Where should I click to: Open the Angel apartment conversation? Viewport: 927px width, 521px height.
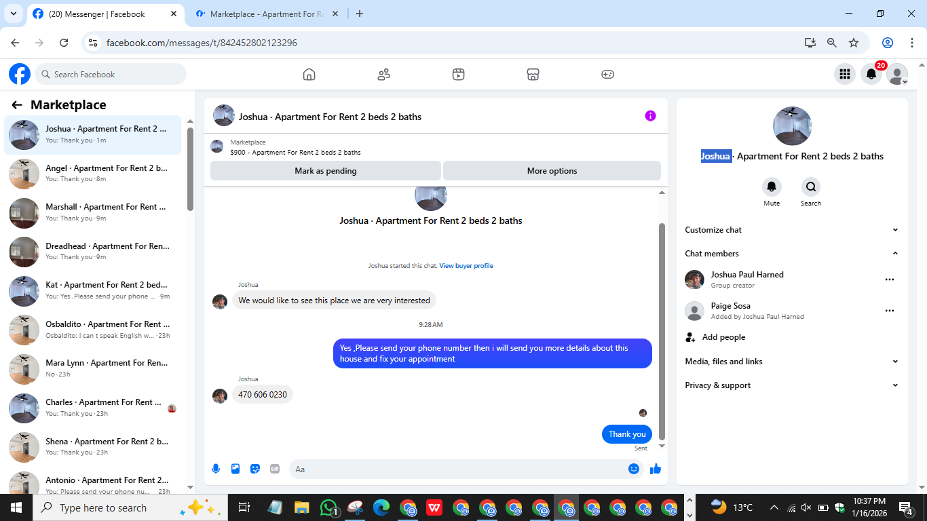[x=93, y=174]
